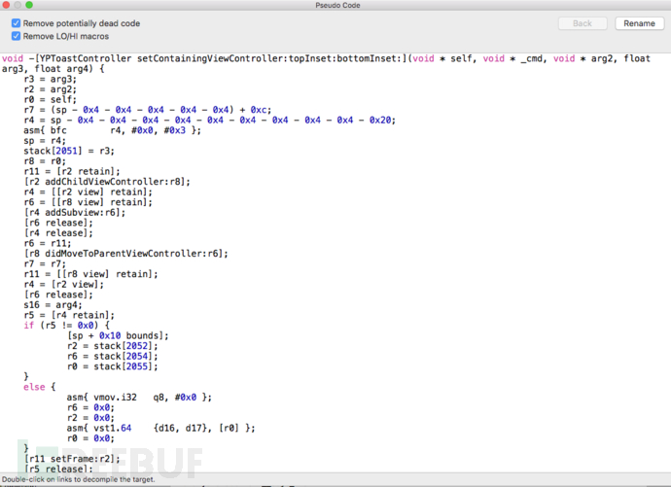Click the line 'sp = r4;'

(45, 141)
